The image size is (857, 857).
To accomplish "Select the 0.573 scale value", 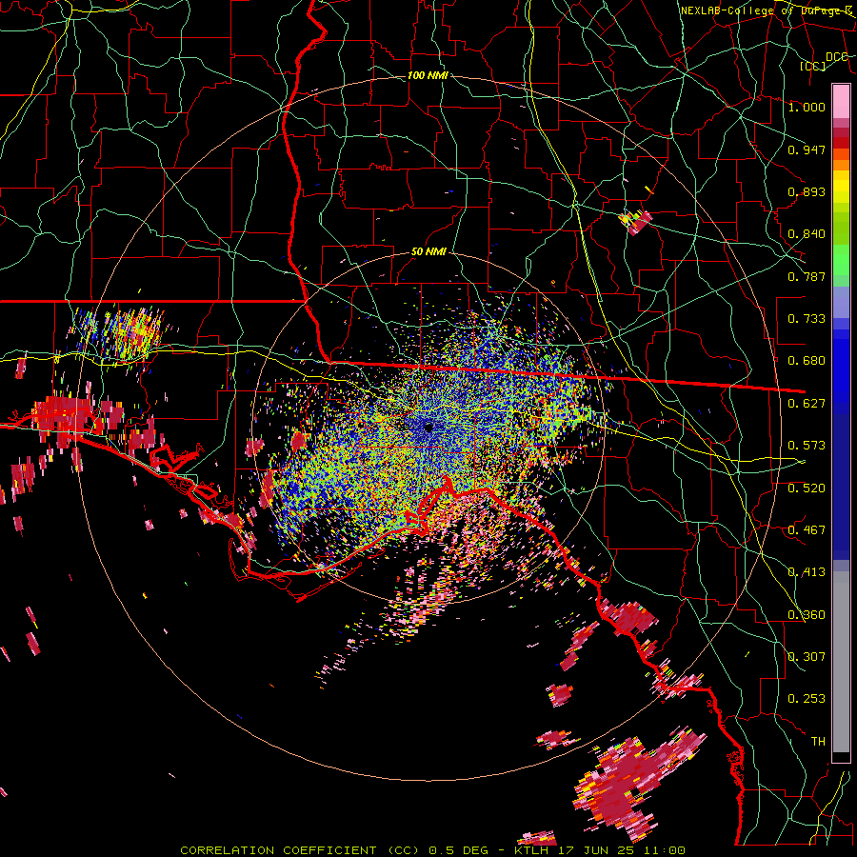I will pos(807,446).
